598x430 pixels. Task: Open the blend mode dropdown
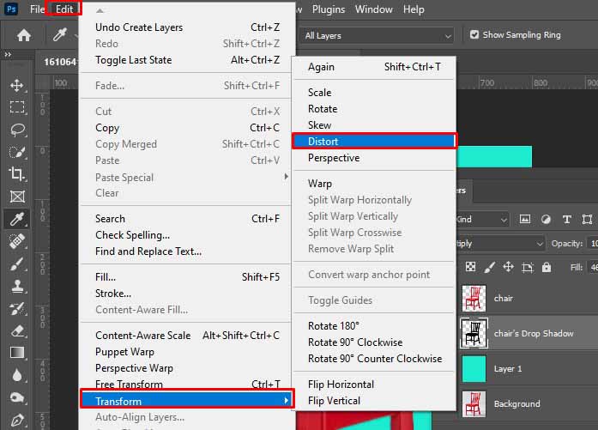(502, 244)
